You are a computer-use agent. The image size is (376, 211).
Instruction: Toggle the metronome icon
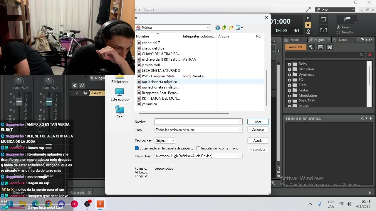tap(308, 31)
